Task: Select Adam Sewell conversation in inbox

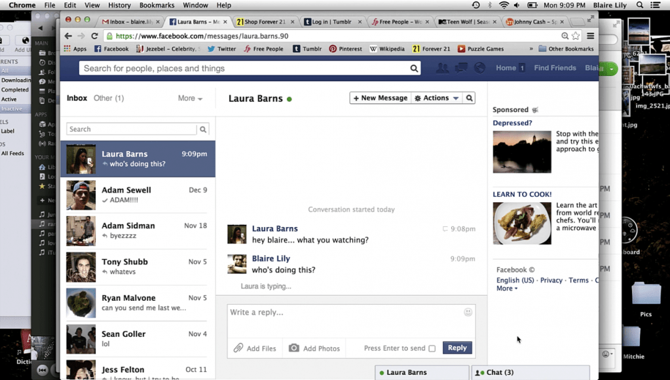Action: [x=138, y=195]
